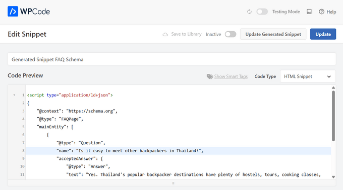Click the refresh arrows icon beside Testing Mode
Viewport: 343px width, 190px height.
[x=249, y=12]
